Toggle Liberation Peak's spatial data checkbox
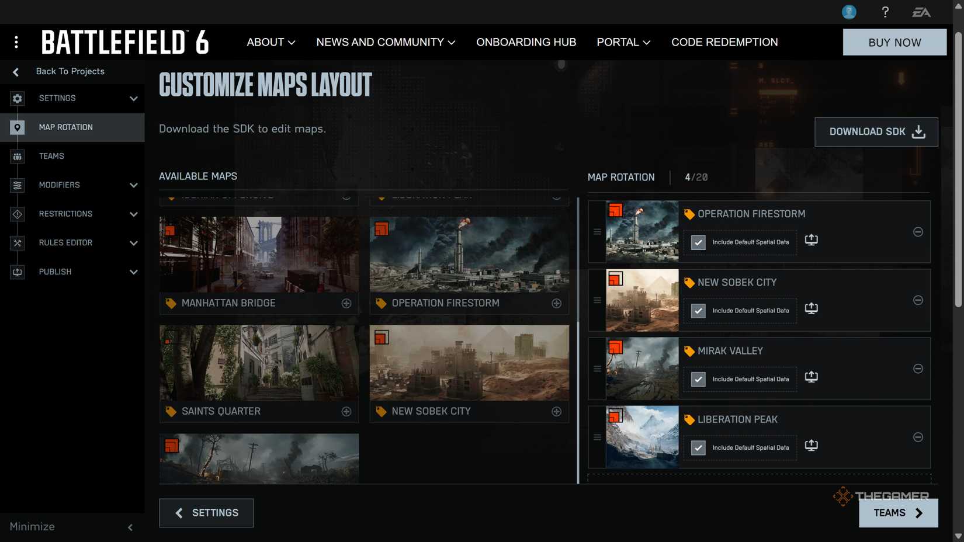 click(x=698, y=447)
